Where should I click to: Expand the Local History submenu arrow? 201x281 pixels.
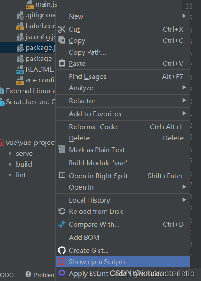coord(184,199)
